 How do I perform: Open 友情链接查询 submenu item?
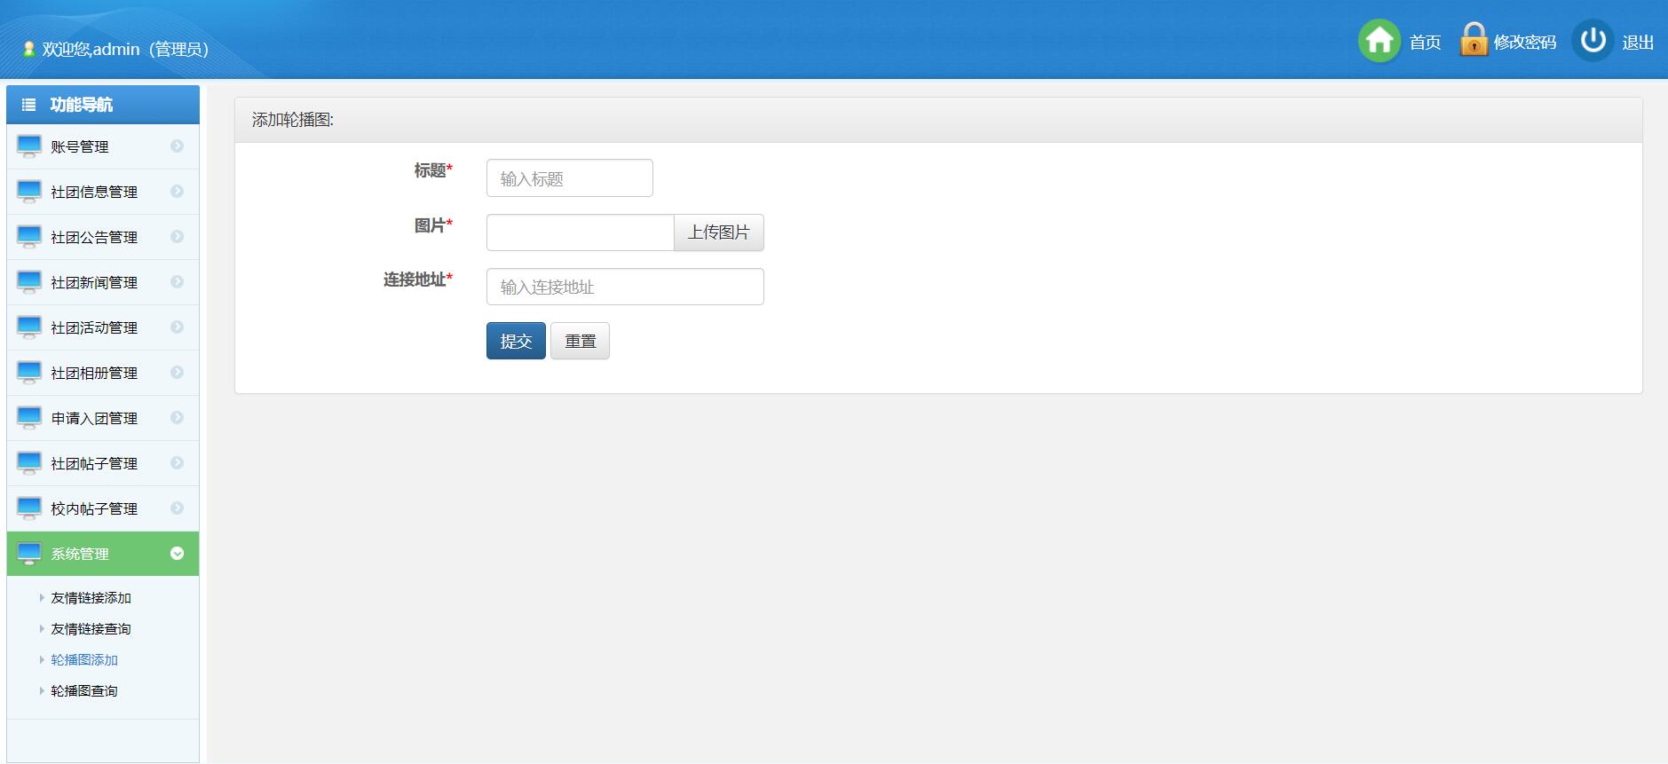click(91, 629)
